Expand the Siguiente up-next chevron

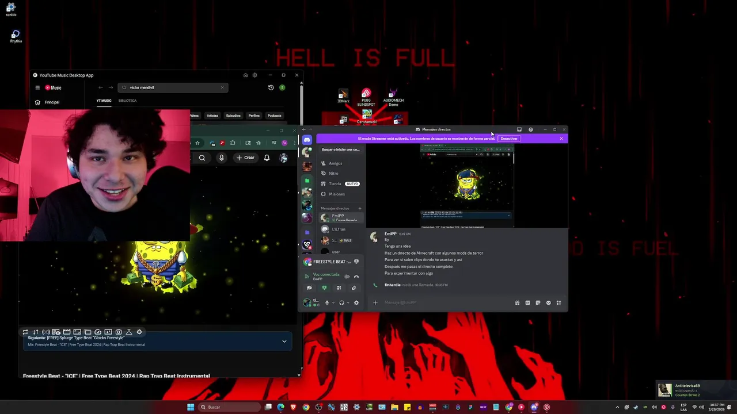click(284, 342)
